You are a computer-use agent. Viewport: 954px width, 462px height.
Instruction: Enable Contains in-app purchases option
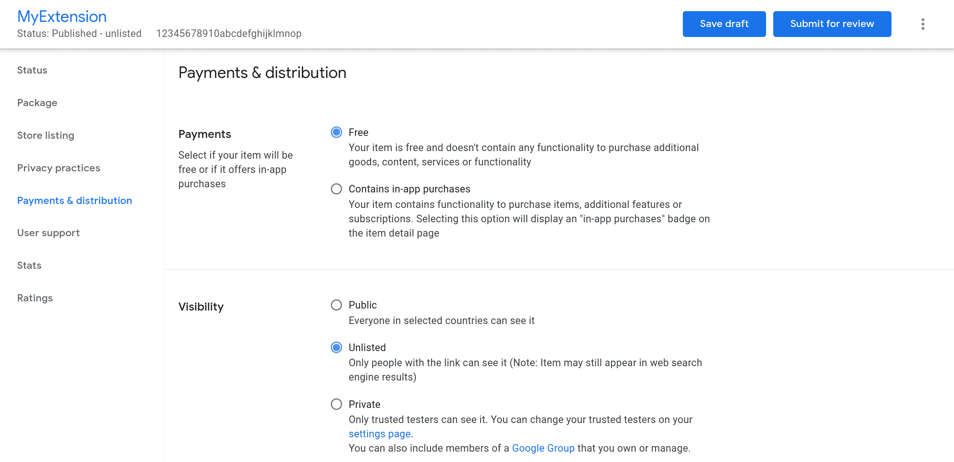[x=336, y=189]
